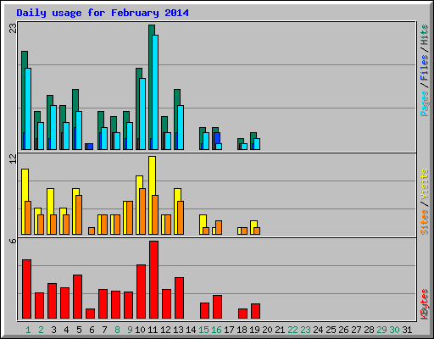Viewport: 434px width, 339px height.
Task: Click the 'Sites' legend label
Action: coord(425,222)
